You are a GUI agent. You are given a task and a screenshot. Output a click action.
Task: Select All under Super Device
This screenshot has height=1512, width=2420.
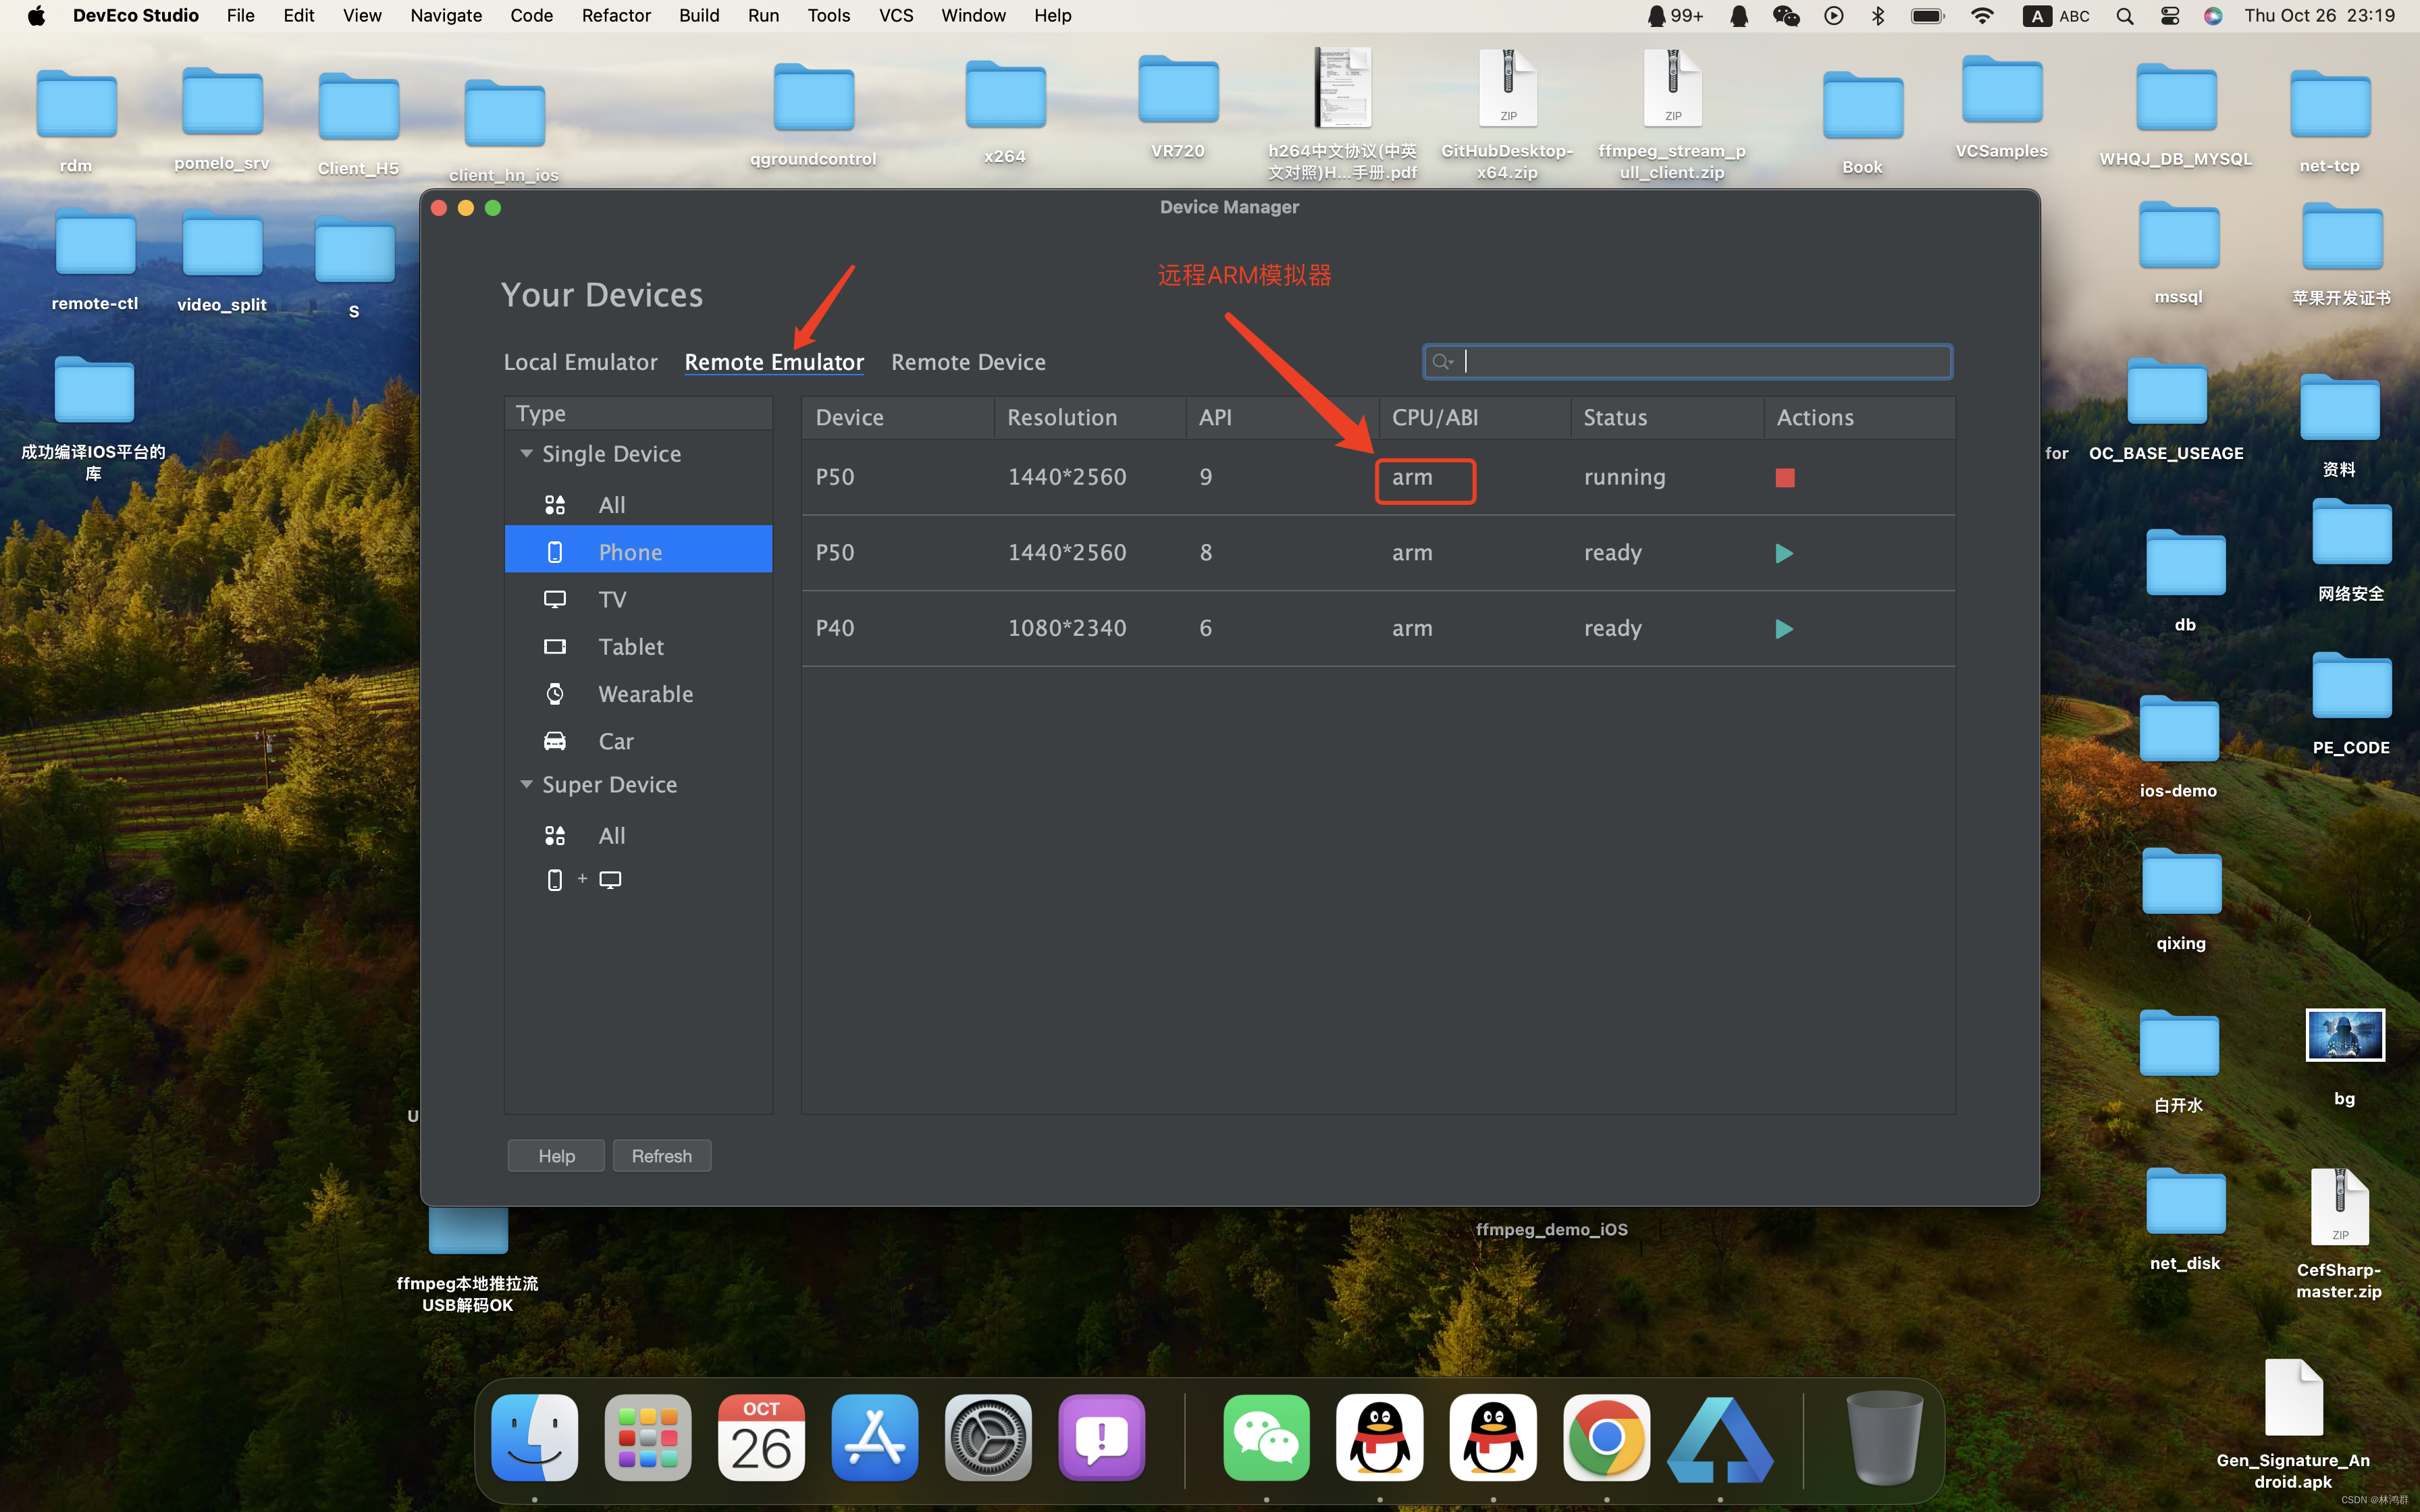611,835
